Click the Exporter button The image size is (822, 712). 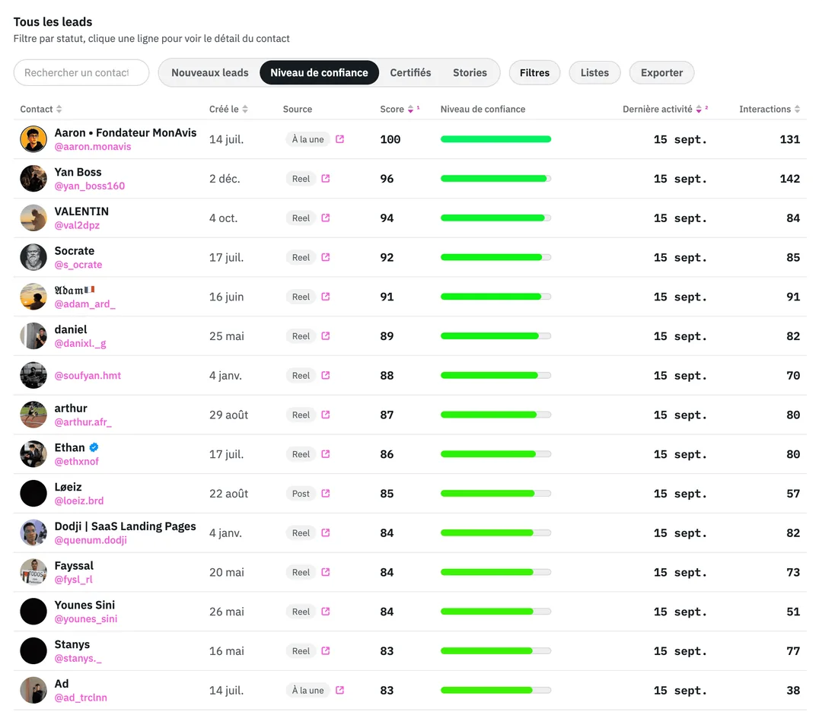click(661, 73)
